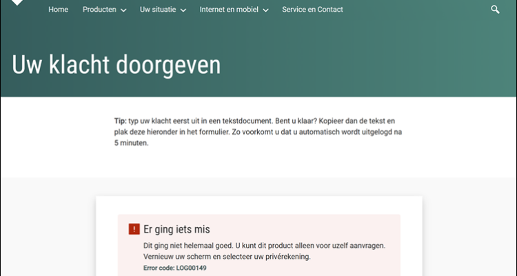Expand the Uw situatie chevron arrow
517x276 pixels.
[x=183, y=10]
